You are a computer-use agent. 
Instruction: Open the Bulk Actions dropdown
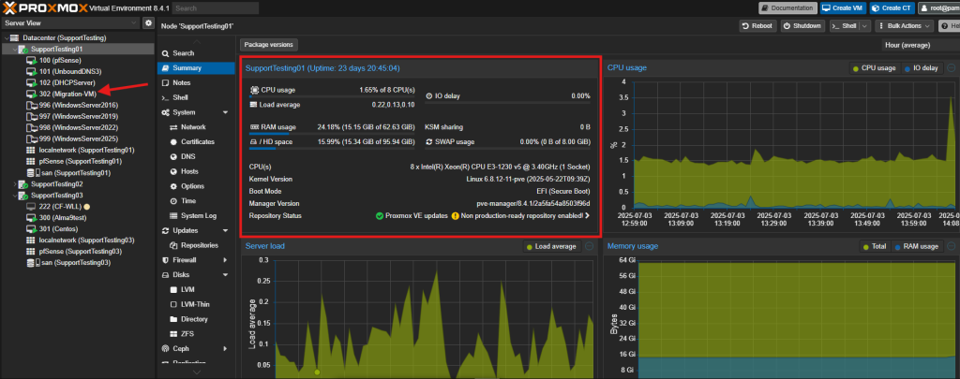pyautogui.click(x=905, y=26)
